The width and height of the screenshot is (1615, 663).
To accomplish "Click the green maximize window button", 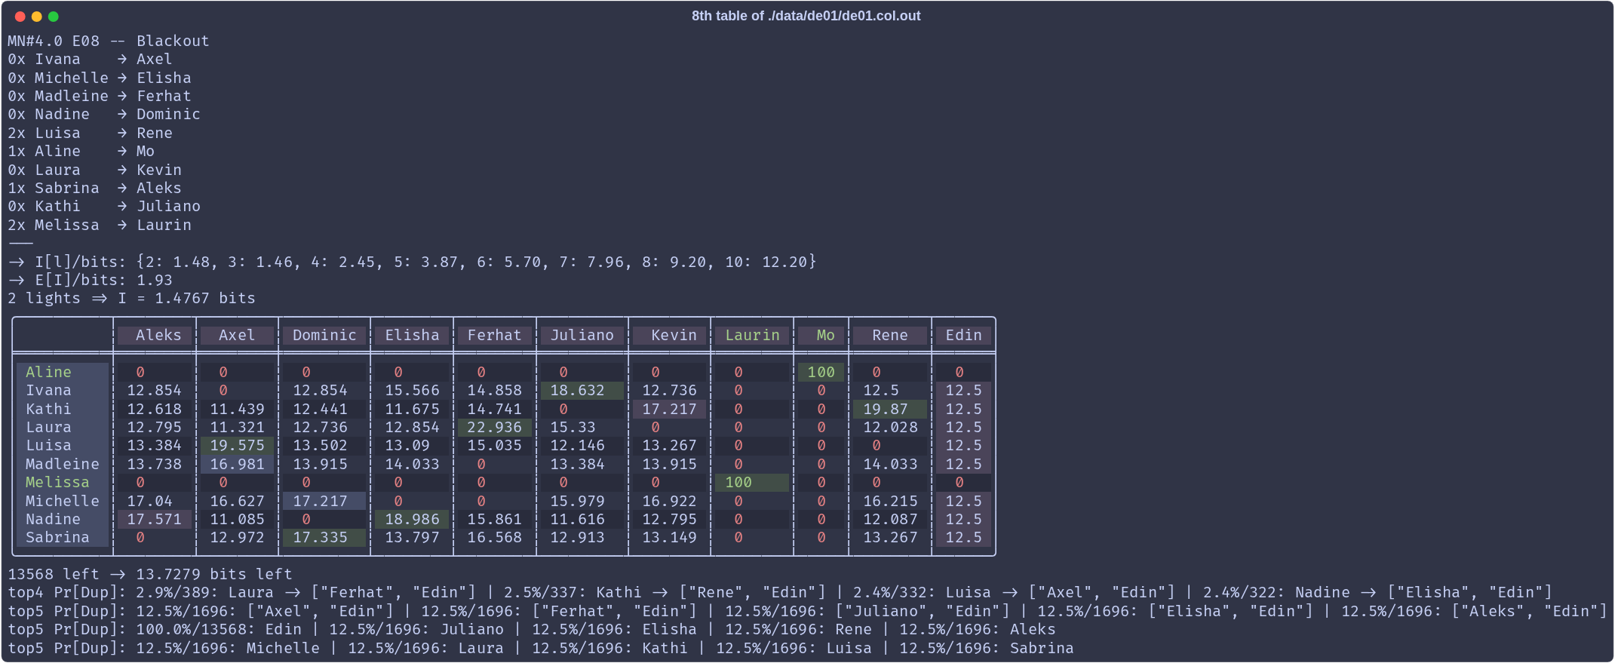I will pyautogui.click(x=53, y=17).
